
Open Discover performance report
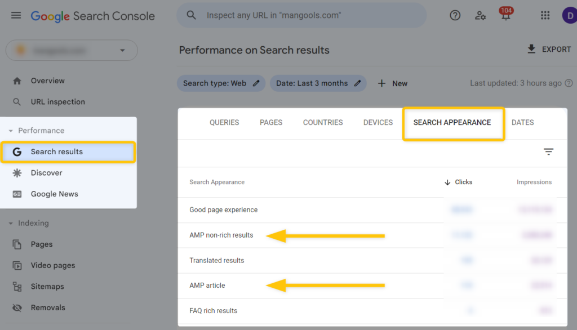(46, 173)
